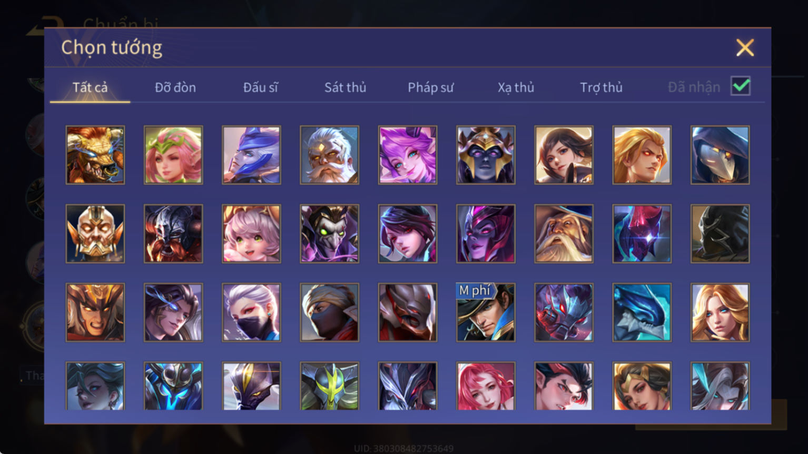Image resolution: width=808 pixels, height=454 pixels.
Task: Pick the purple-haired girl hero portrait
Action: pos(408,155)
